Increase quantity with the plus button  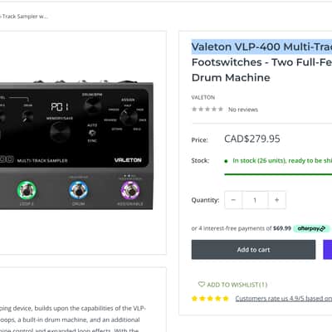[x=276, y=200]
